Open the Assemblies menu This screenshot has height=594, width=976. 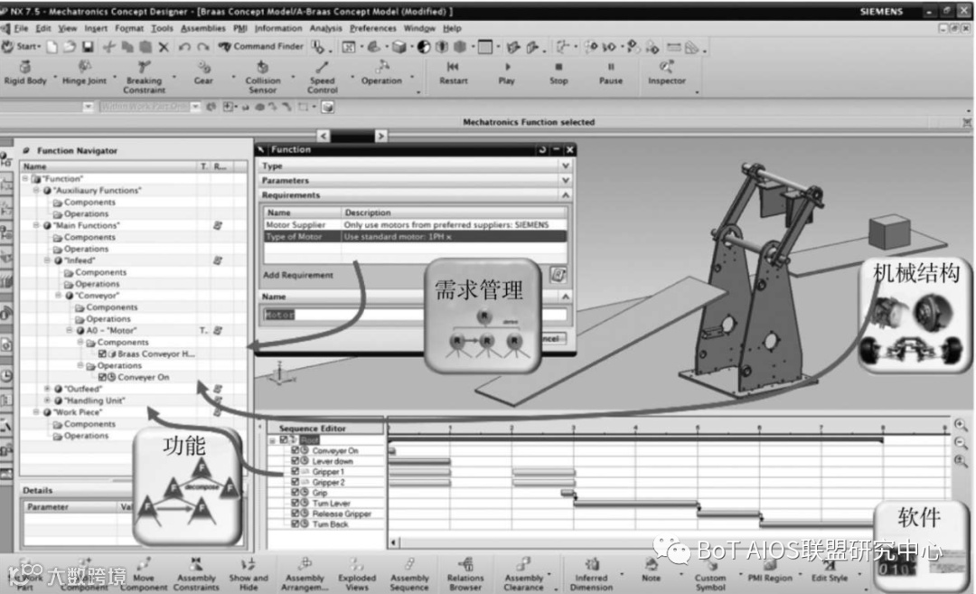(203, 28)
